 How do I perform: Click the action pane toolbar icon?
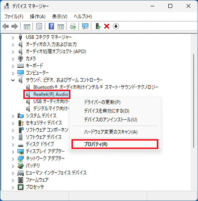[61, 26]
